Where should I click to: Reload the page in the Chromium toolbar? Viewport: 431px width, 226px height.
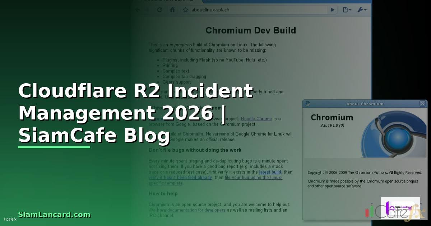[x=160, y=10]
